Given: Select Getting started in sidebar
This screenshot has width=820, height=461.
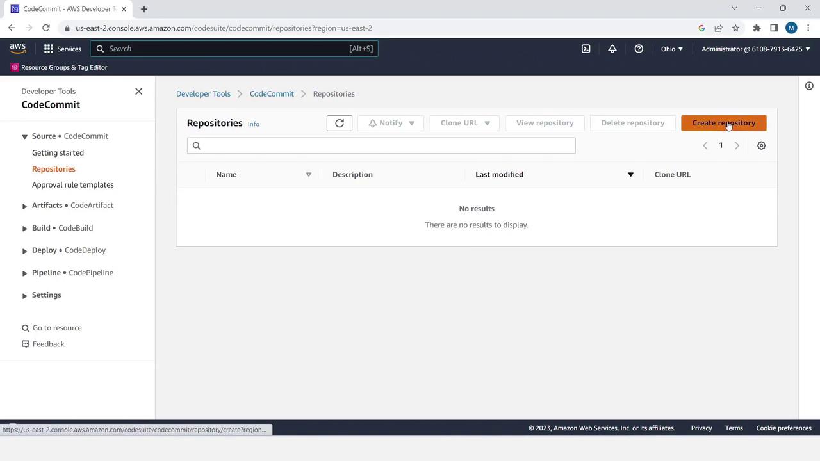Looking at the screenshot, I should tap(58, 152).
